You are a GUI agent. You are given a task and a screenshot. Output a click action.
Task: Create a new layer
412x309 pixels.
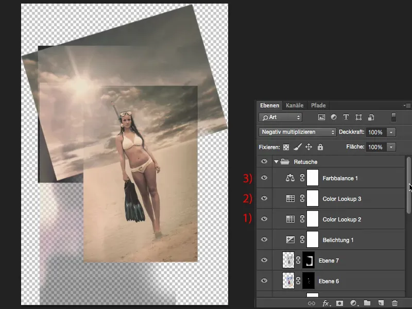click(381, 303)
